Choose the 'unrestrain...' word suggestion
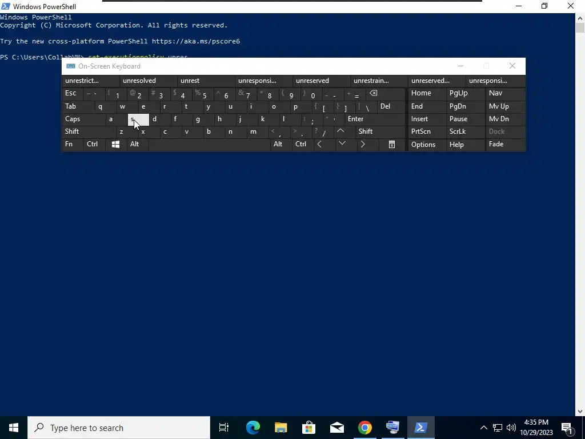This screenshot has height=439, width=585. pos(379,81)
